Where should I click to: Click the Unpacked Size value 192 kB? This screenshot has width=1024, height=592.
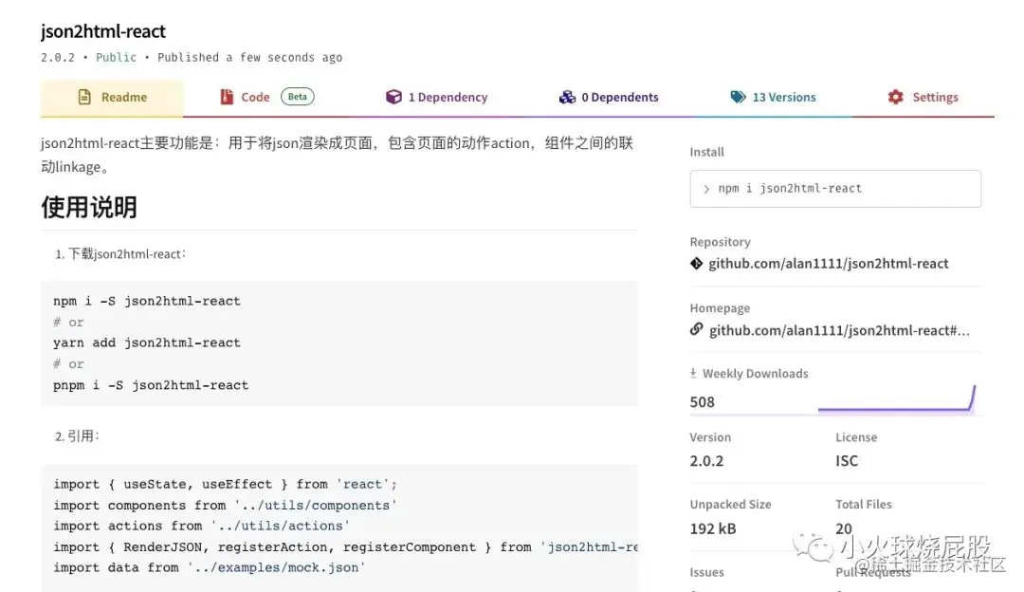pos(712,528)
